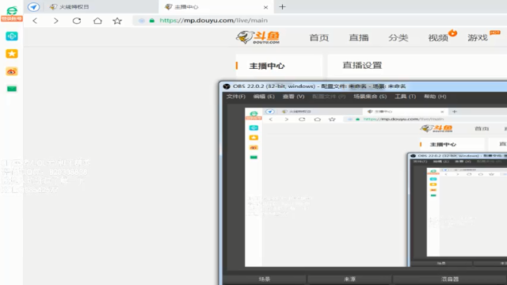Go to the browser home page icon

[x=97, y=21]
